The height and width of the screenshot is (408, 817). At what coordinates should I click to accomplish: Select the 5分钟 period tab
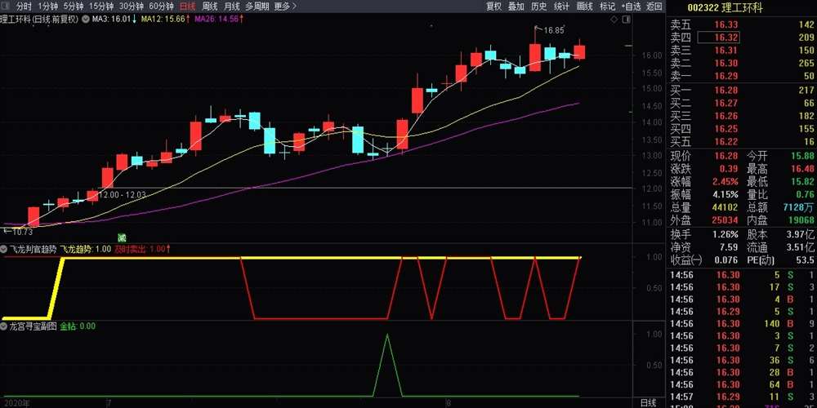tap(73, 6)
